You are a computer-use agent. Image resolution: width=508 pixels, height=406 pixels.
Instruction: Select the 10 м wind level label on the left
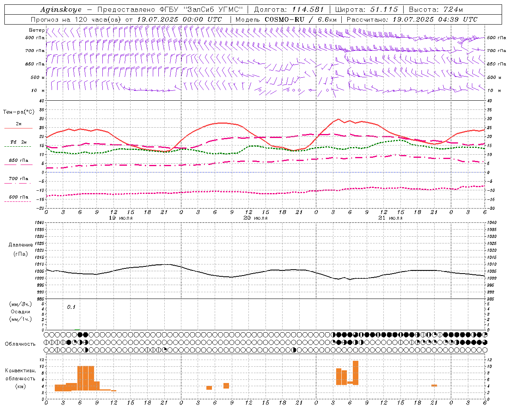pos(38,90)
